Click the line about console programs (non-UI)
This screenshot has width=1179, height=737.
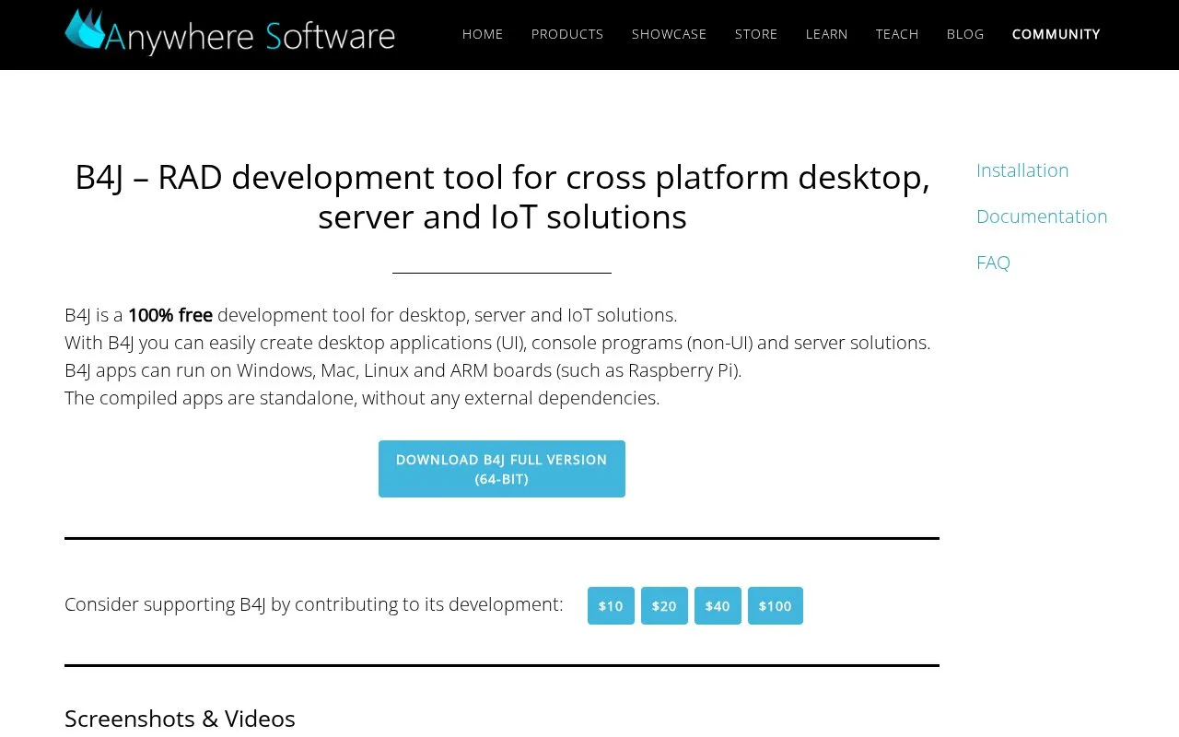(x=497, y=343)
